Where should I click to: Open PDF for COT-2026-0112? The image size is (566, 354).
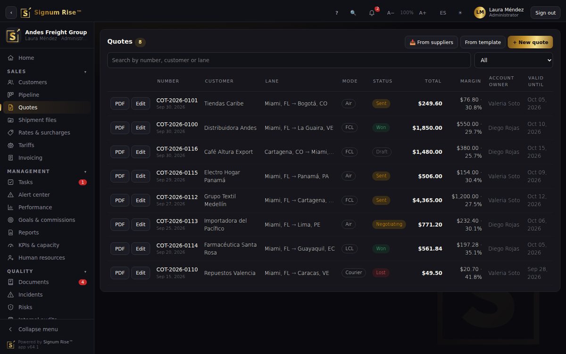tap(120, 200)
